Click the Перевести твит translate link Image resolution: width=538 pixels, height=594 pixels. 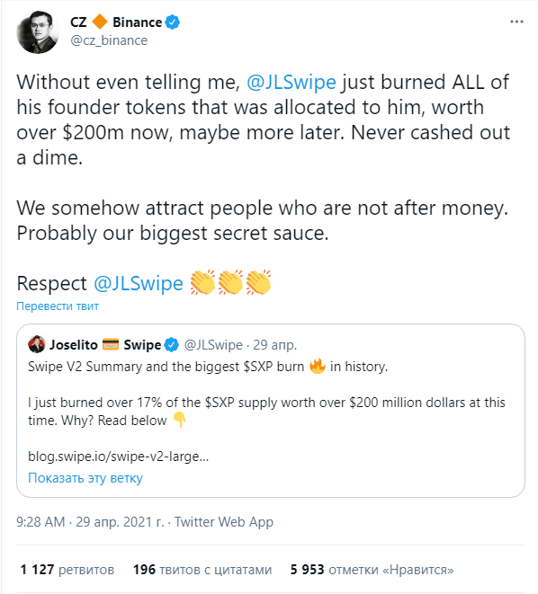coord(58,306)
